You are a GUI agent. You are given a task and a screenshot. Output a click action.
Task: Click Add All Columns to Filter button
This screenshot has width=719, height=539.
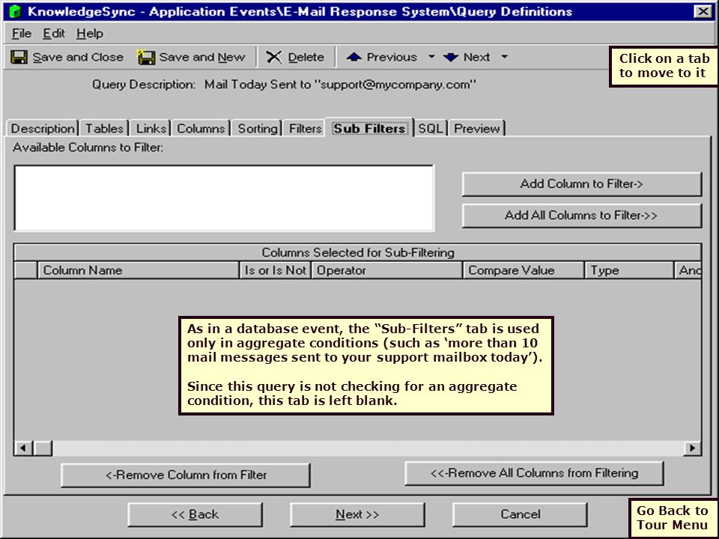[x=581, y=216]
